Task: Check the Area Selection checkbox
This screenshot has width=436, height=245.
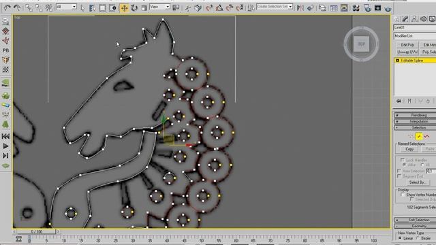Action: tap(399, 171)
